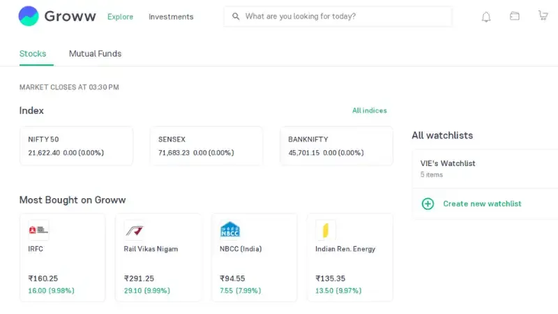
Task: Click the Indian Ren. Energy logo
Action: [x=326, y=230]
